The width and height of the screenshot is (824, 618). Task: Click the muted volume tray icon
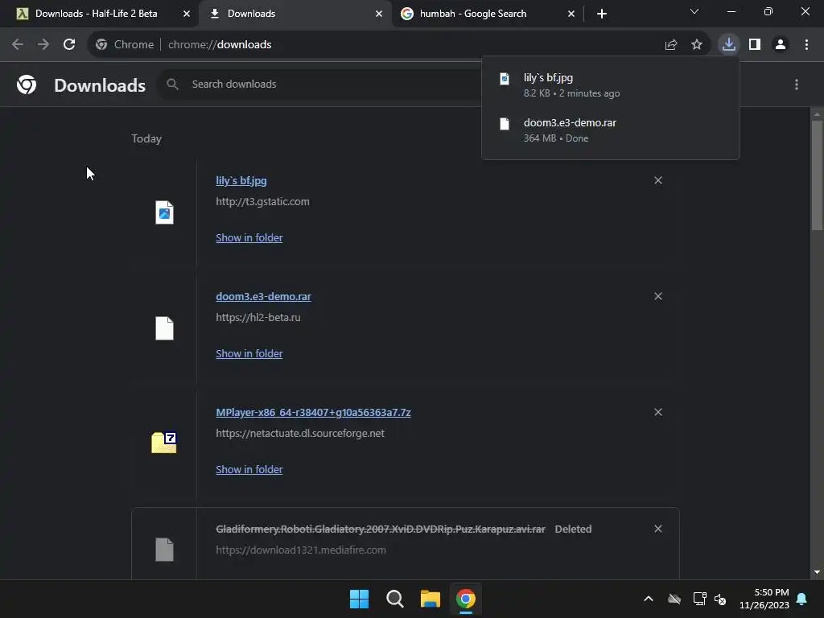(720, 599)
